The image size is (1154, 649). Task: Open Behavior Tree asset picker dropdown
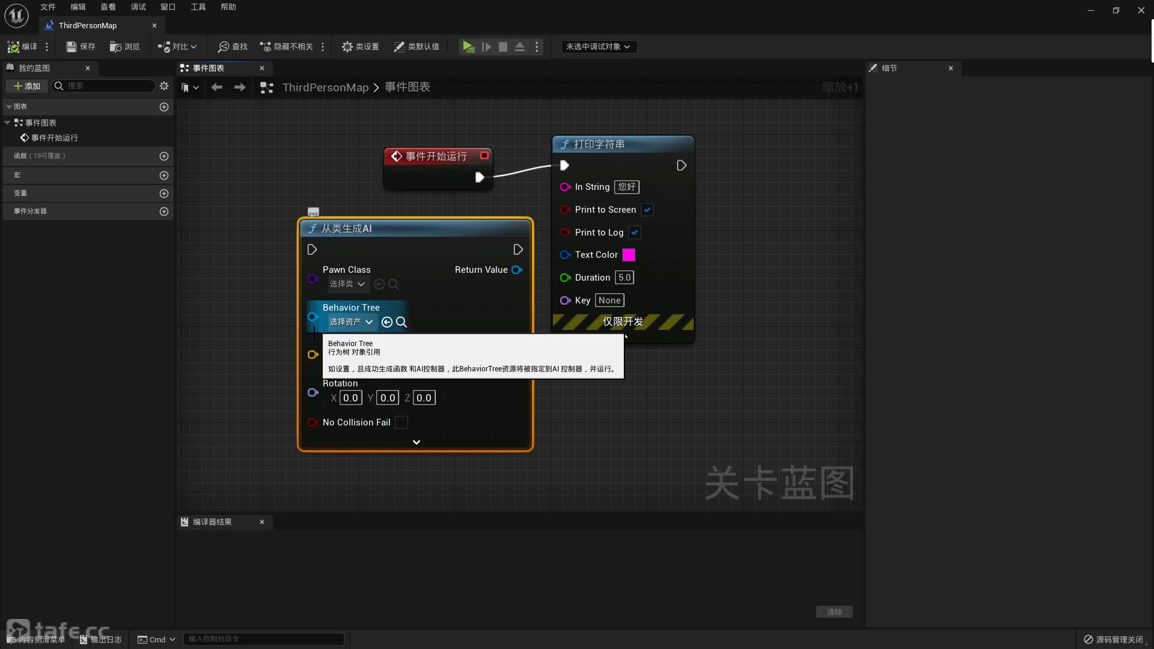click(x=352, y=322)
